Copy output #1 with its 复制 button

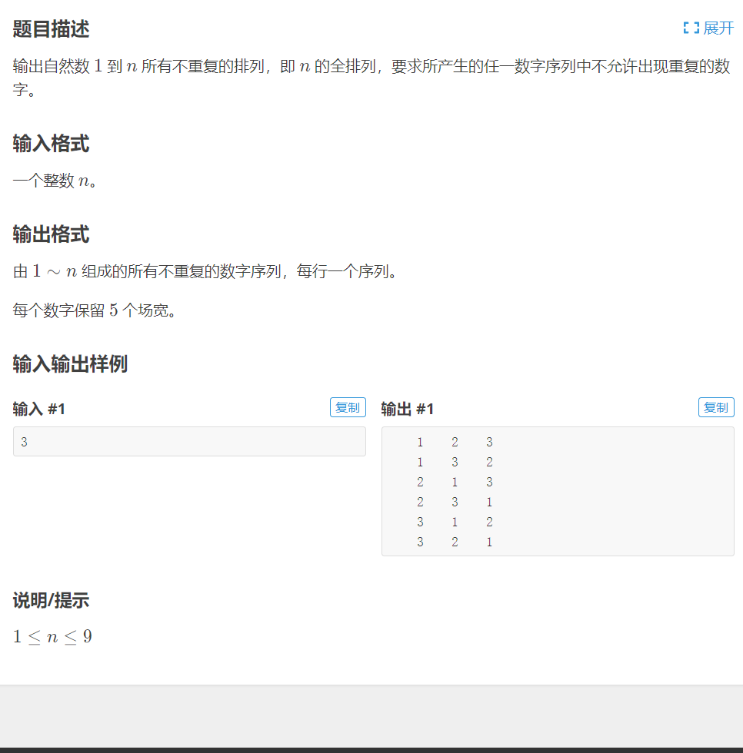(x=716, y=407)
